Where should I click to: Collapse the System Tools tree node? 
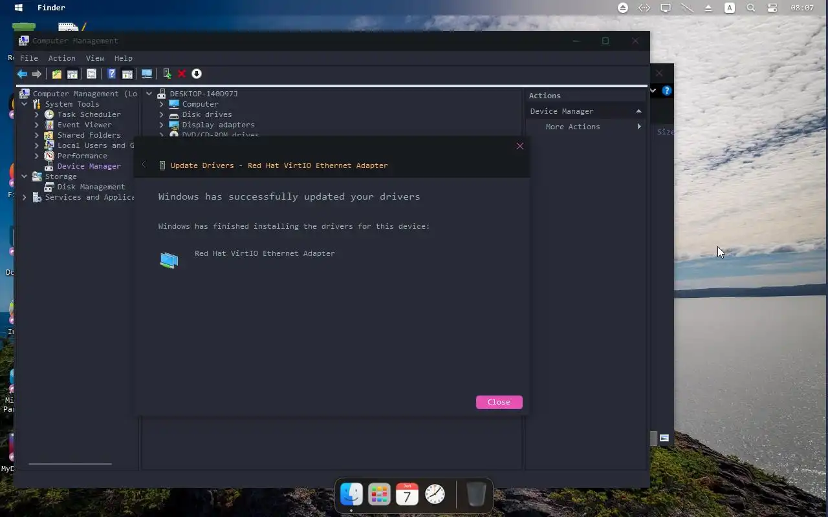25,104
